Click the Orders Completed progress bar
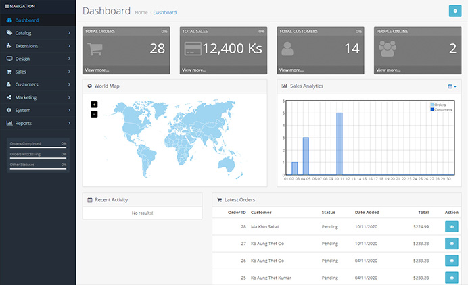Image resolution: width=468 pixels, height=285 pixels. [38, 147]
